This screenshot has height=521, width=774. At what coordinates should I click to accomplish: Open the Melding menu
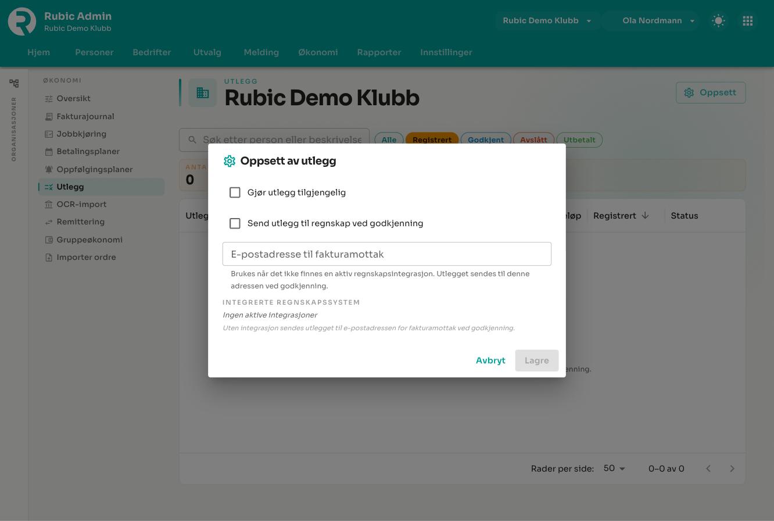pyautogui.click(x=261, y=52)
